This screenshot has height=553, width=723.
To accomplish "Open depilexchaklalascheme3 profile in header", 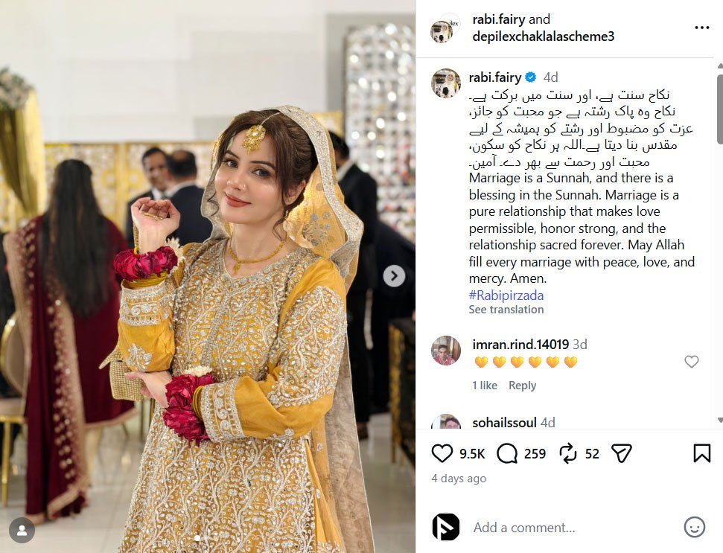I will 543,36.
